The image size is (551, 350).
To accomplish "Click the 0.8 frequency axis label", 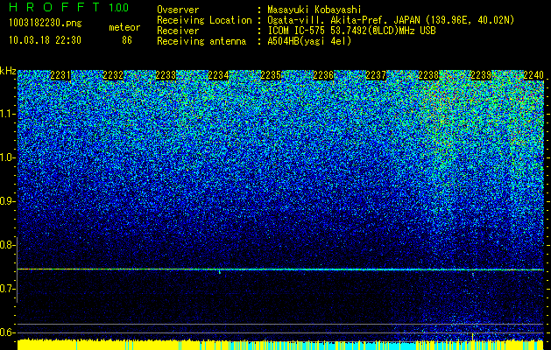I will pos(8,245).
